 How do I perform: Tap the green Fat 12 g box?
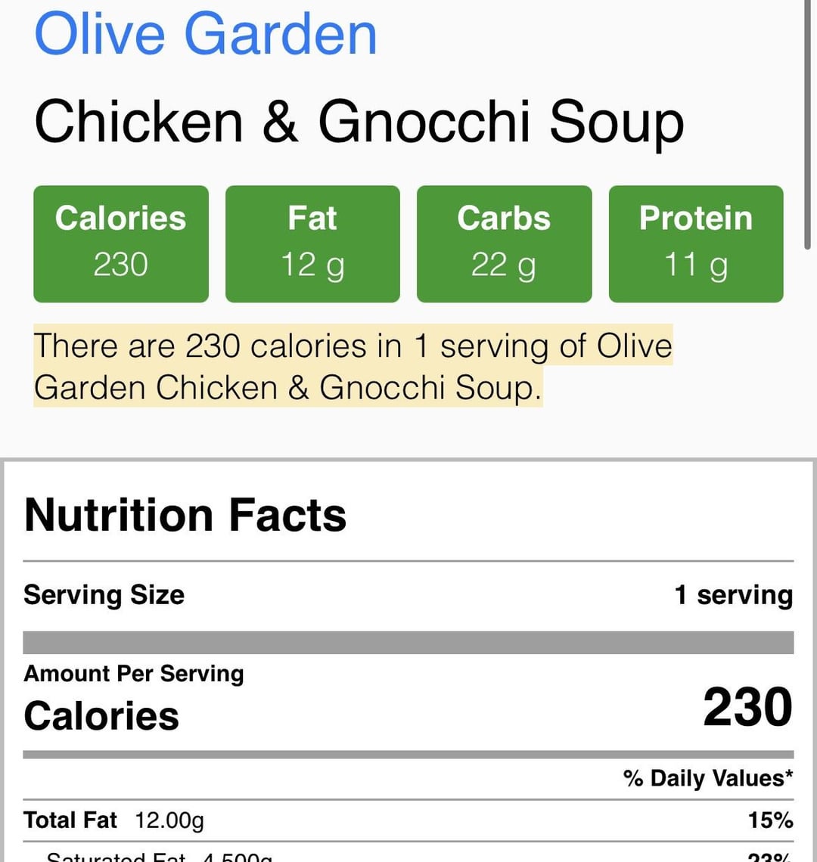(x=312, y=243)
